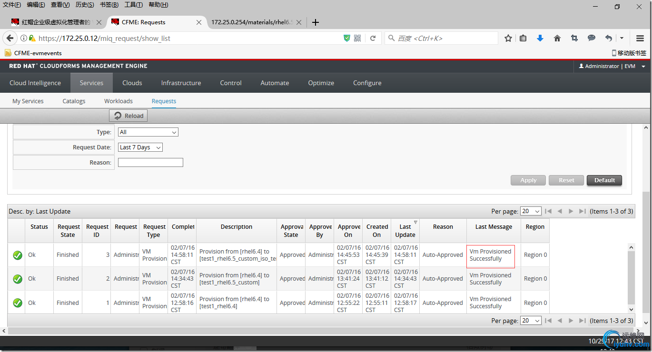The height and width of the screenshot is (352, 652).
Task: Change top Per page dropdown value
Action: click(531, 211)
